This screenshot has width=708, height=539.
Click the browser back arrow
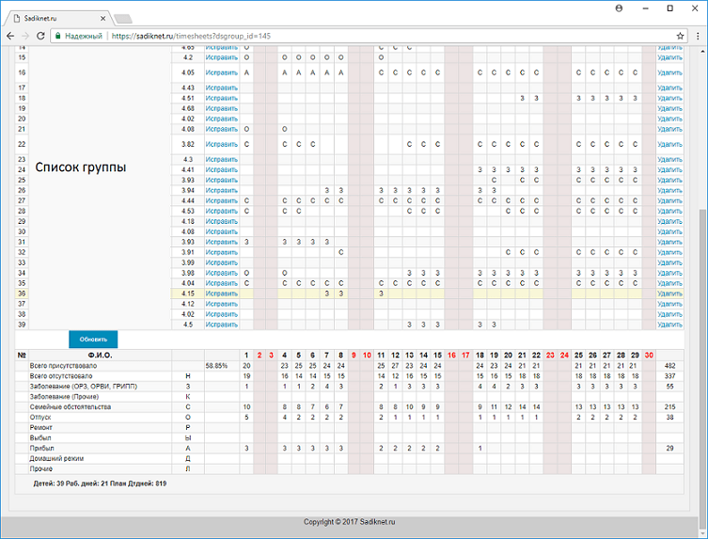pos(10,35)
